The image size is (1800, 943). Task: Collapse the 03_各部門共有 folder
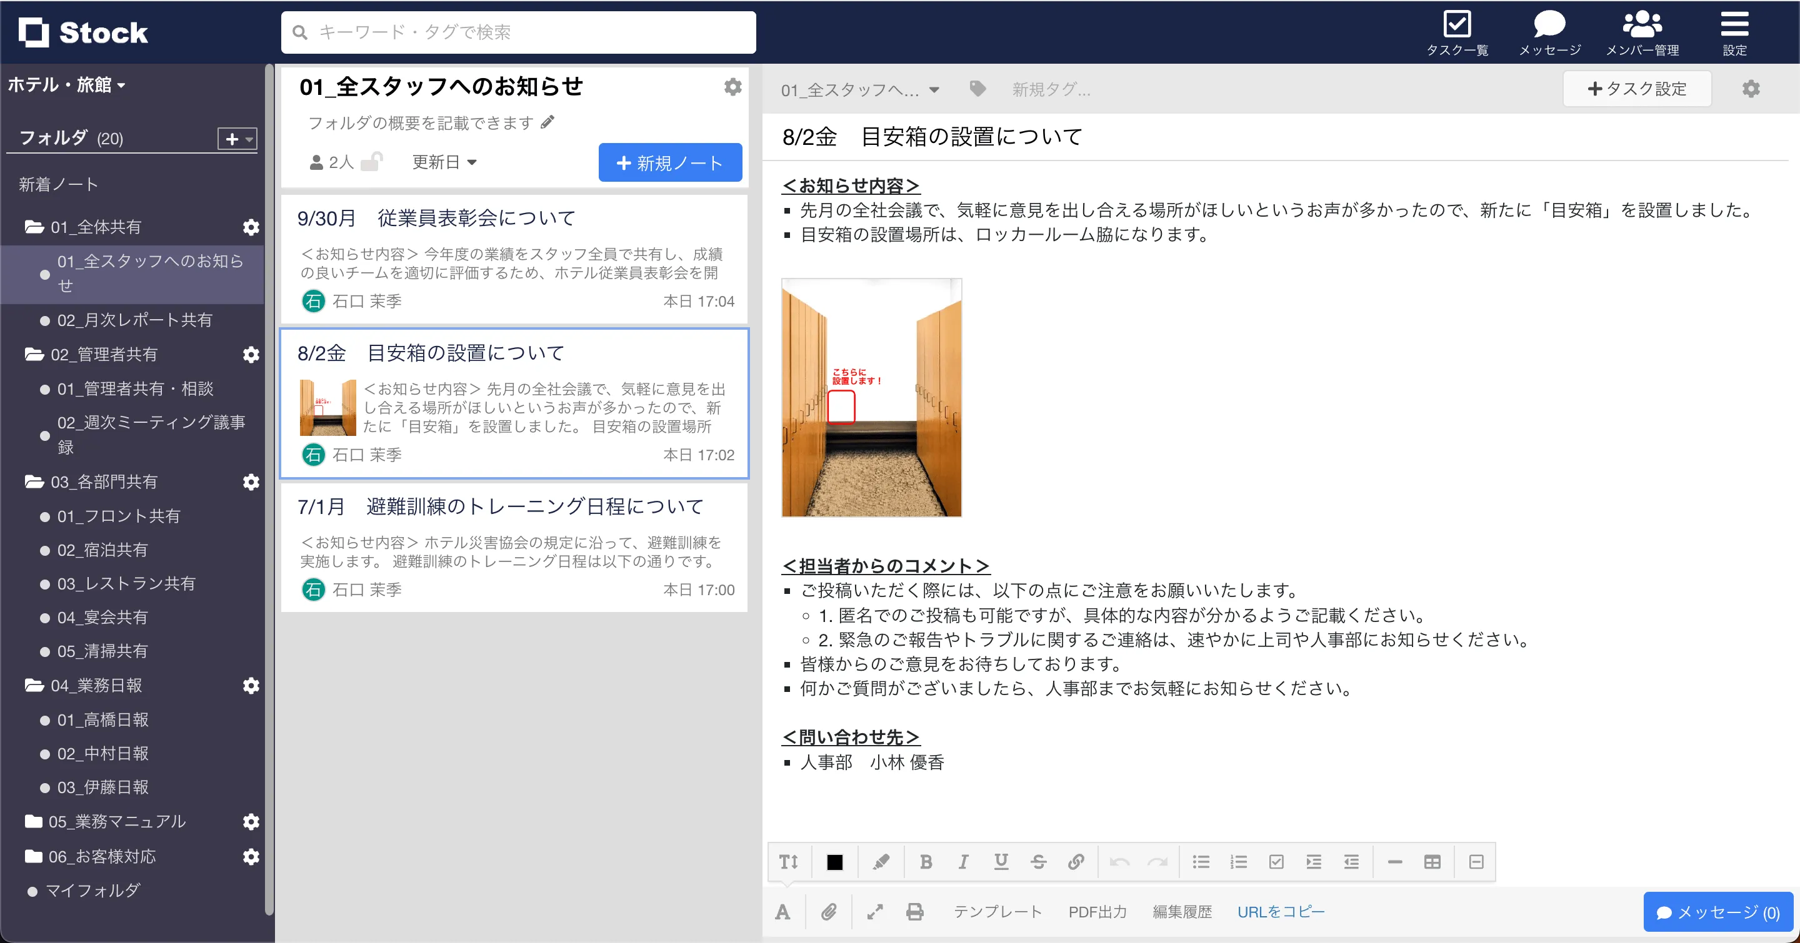[x=34, y=481]
